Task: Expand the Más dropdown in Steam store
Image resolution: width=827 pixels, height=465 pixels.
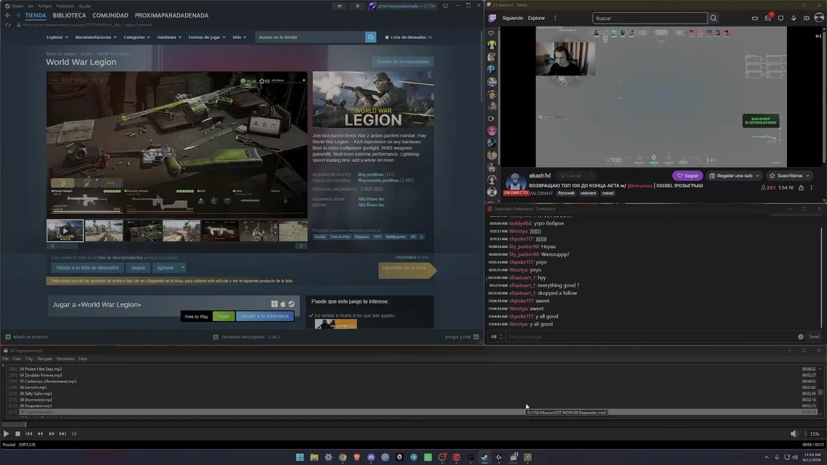Action: (x=239, y=37)
